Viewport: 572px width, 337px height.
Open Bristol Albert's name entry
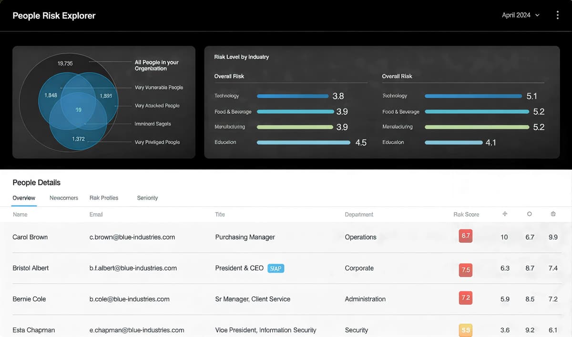pyautogui.click(x=31, y=268)
